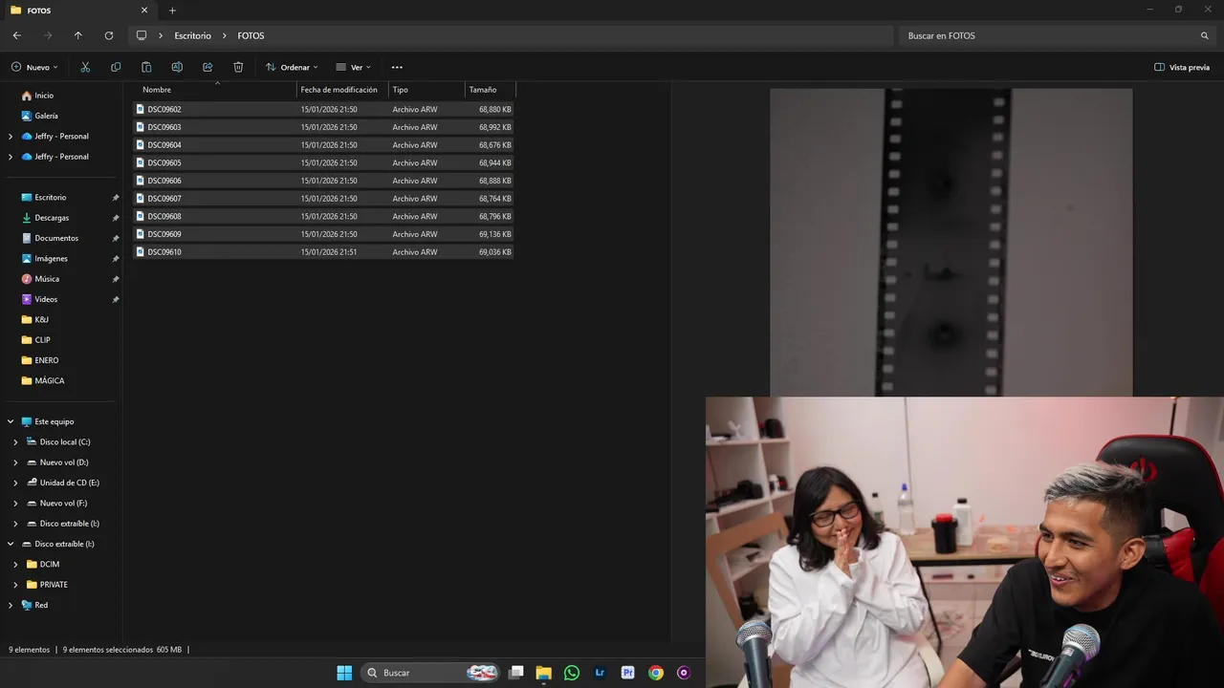
Task: Select file DSC09610
Action: pyautogui.click(x=323, y=252)
